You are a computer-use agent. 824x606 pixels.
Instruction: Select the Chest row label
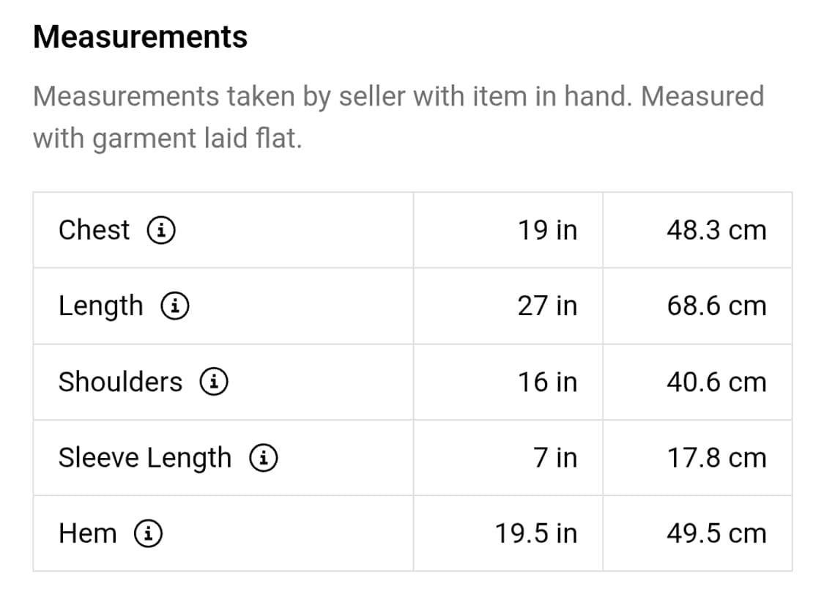coord(94,230)
